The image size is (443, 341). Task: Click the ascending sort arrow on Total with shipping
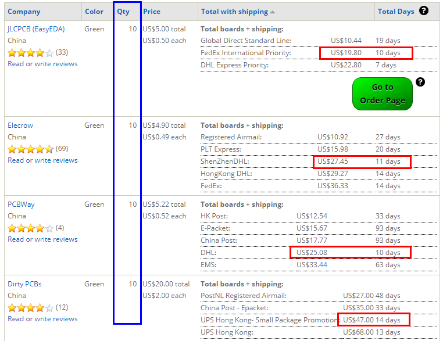click(272, 12)
